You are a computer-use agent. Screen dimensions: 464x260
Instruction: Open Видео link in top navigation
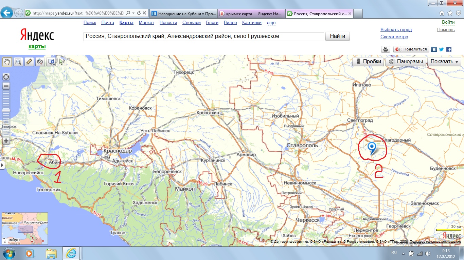coord(230,23)
